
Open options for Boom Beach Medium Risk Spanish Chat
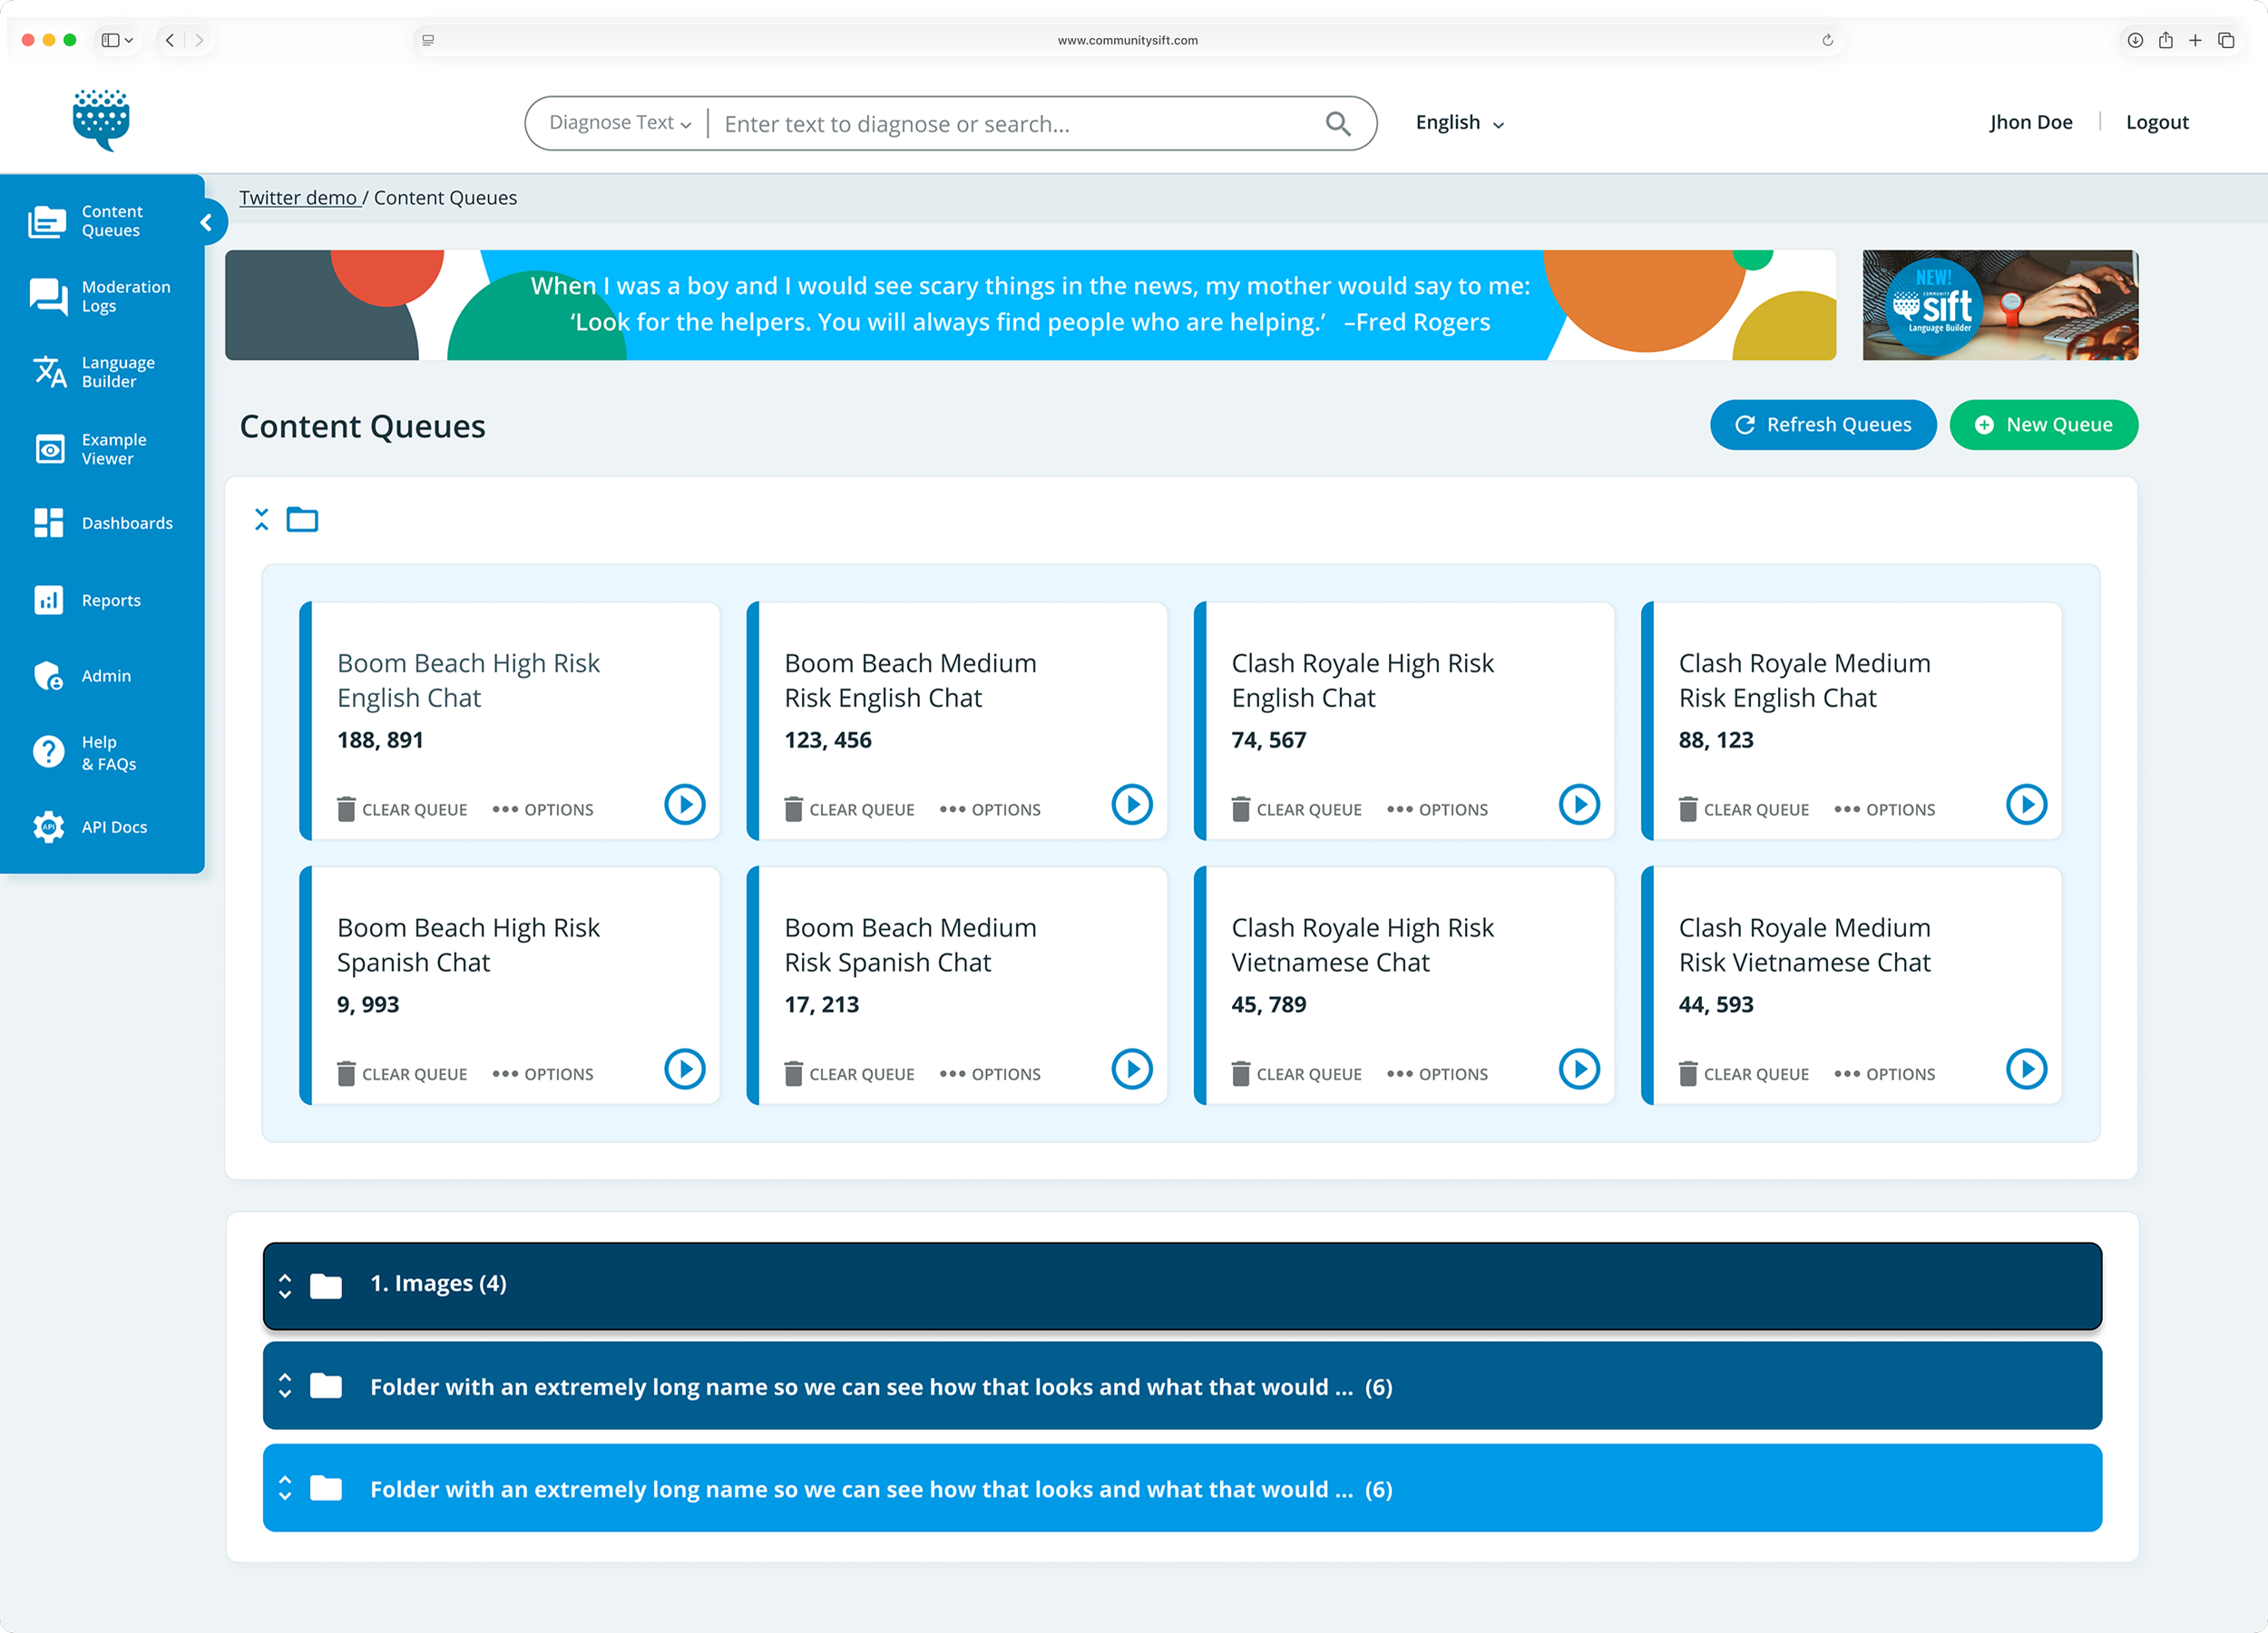point(990,1074)
